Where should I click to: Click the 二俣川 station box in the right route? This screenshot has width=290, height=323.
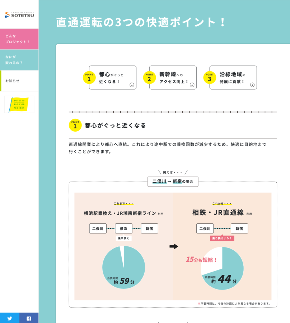(205, 228)
